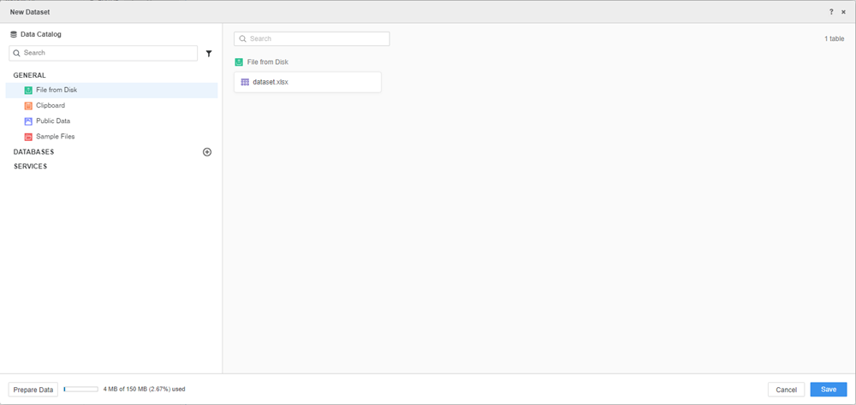Click the Public Data blue icon
Viewport: 856px width, 405px height.
pyautogui.click(x=28, y=121)
